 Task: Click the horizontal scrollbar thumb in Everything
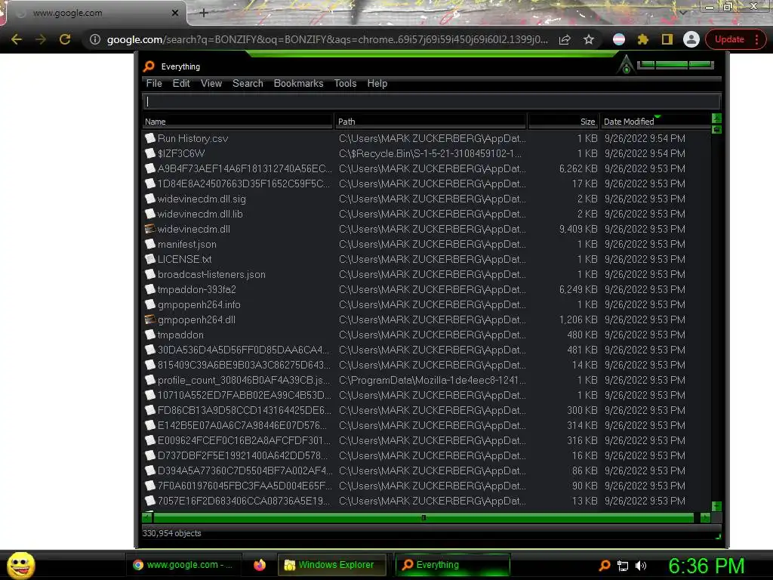(423, 517)
